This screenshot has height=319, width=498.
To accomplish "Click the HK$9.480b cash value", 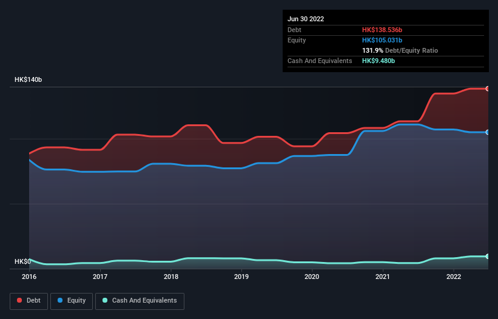I will [x=379, y=61].
